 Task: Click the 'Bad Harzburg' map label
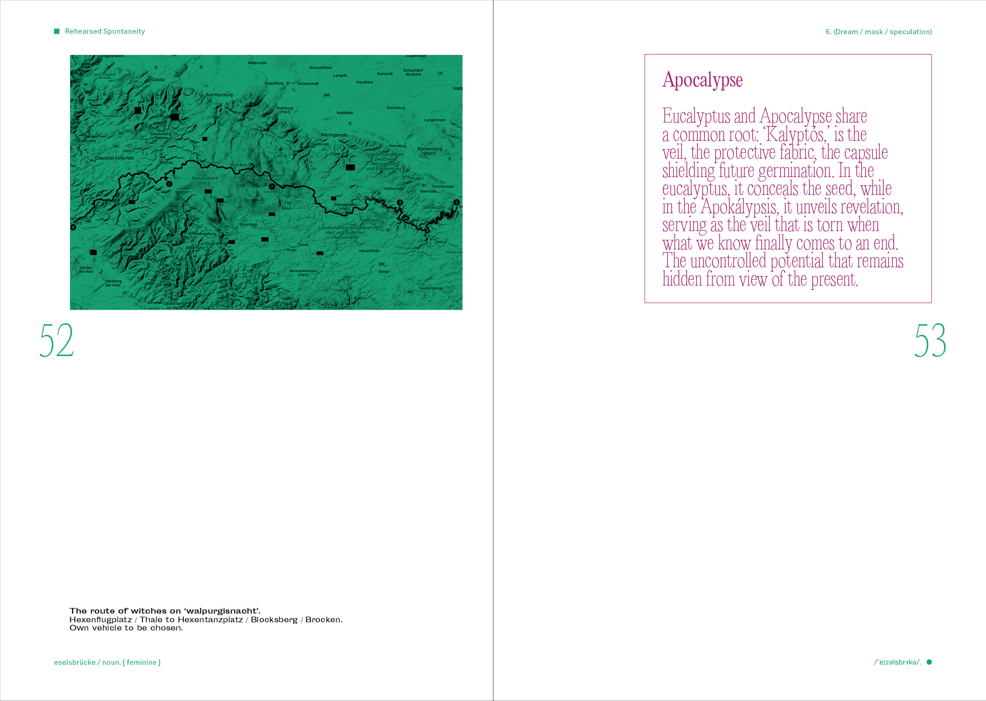tap(219, 95)
